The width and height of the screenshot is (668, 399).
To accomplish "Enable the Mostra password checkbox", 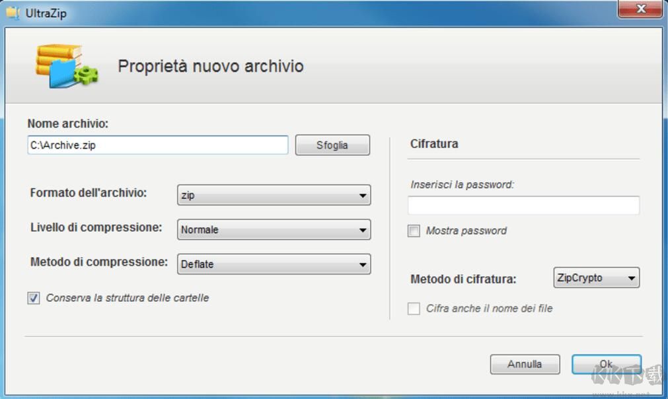I will [414, 231].
